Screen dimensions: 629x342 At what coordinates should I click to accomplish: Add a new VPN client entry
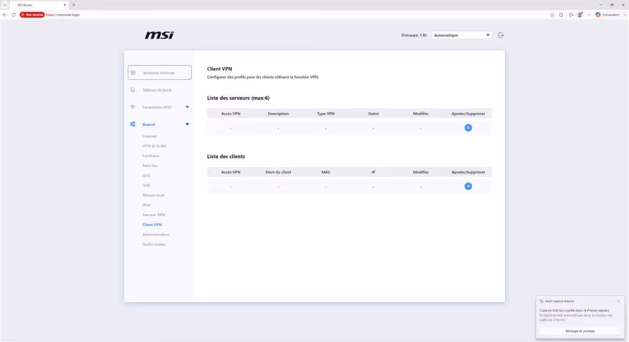pos(468,187)
